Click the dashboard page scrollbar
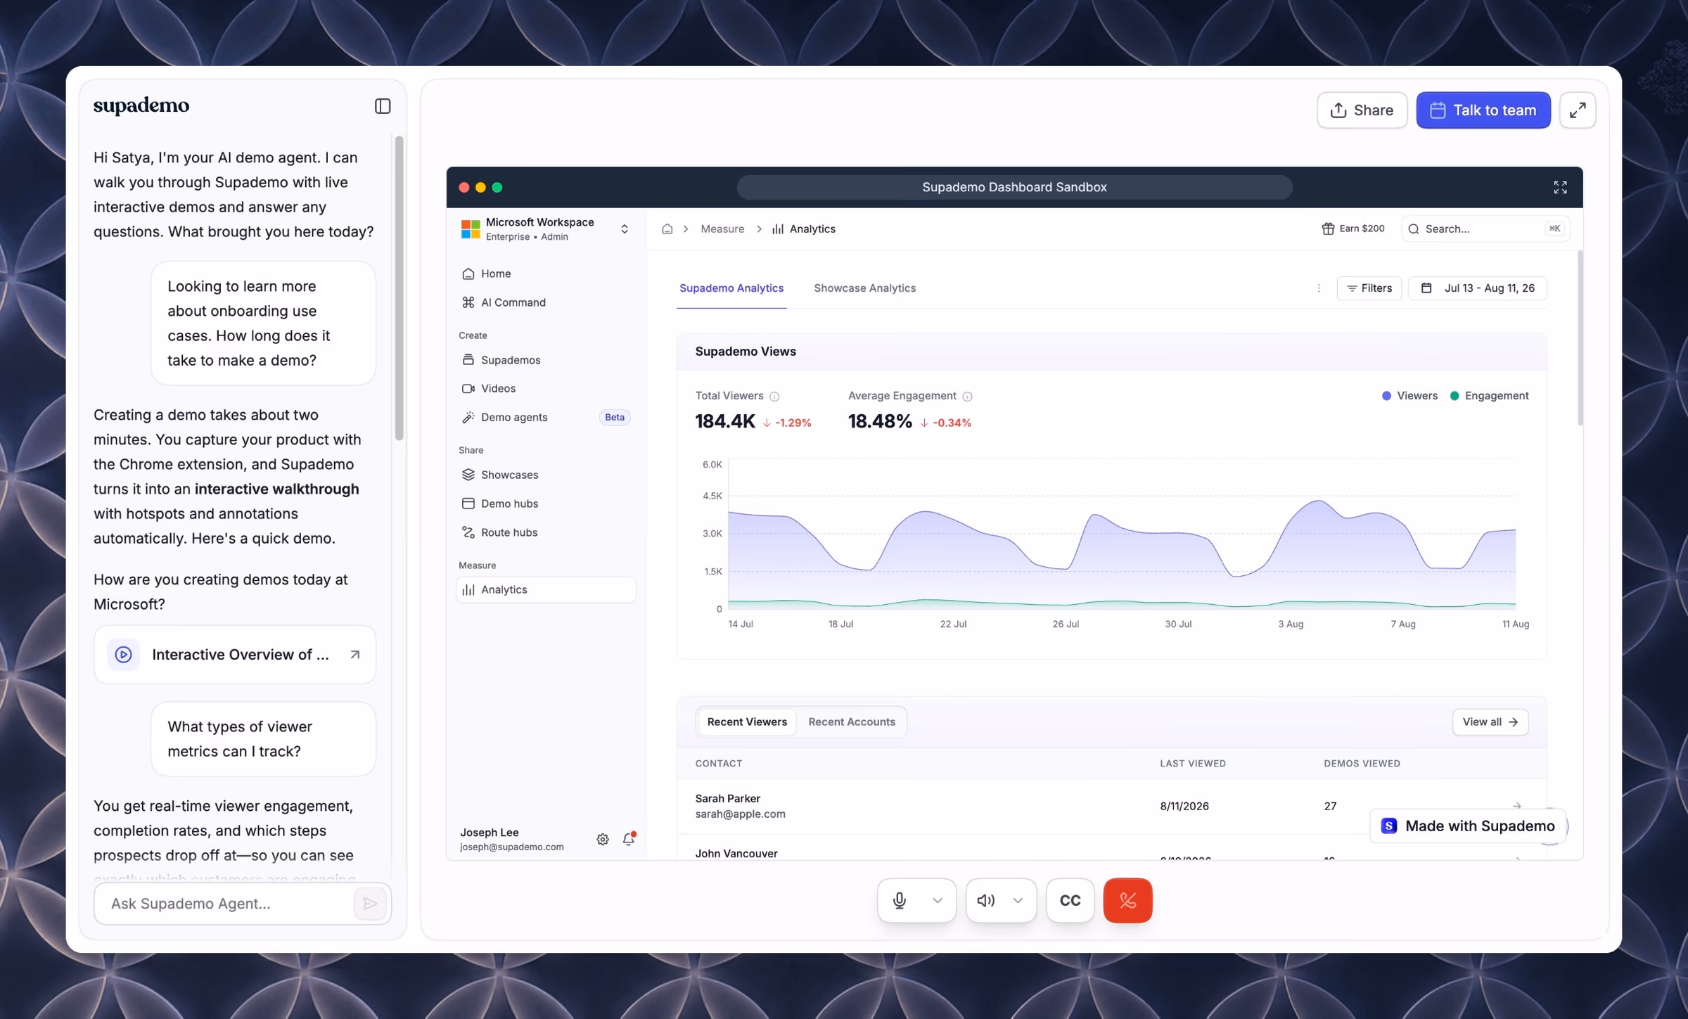 tap(1580, 338)
